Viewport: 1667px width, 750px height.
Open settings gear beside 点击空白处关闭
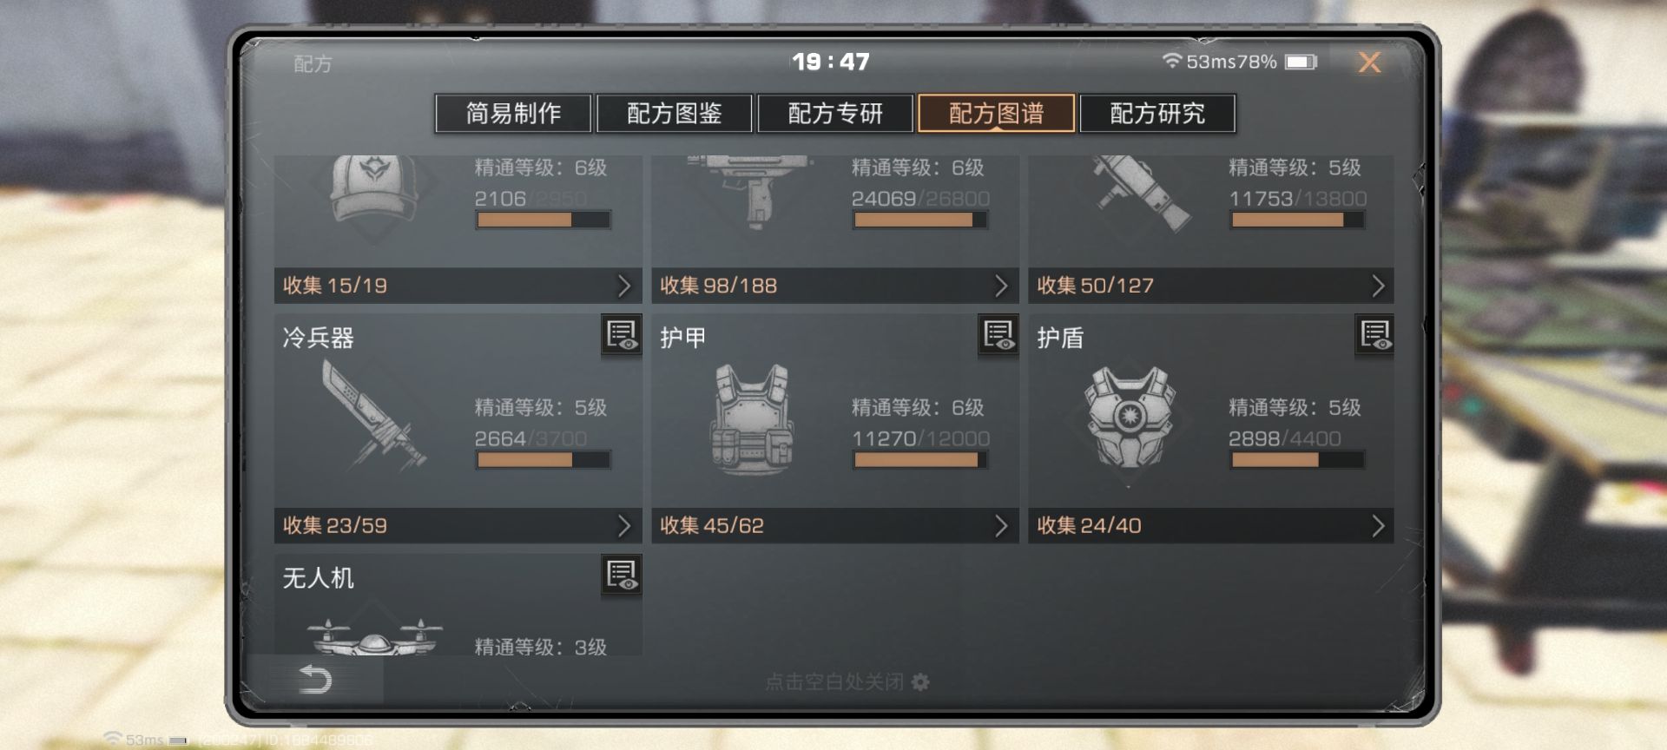(x=920, y=682)
